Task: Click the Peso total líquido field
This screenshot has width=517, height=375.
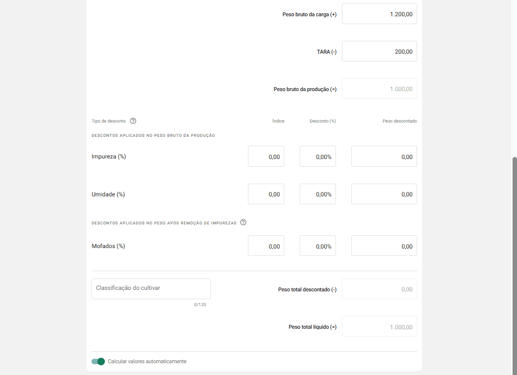Action: (x=379, y=326)
